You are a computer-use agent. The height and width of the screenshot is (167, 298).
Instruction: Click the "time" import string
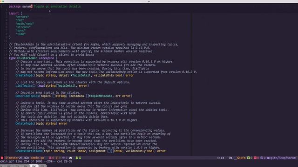(20, 34)
